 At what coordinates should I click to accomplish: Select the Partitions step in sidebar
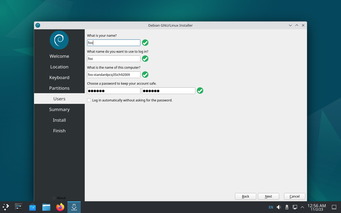pyautogui.click(x=59, y=88)
